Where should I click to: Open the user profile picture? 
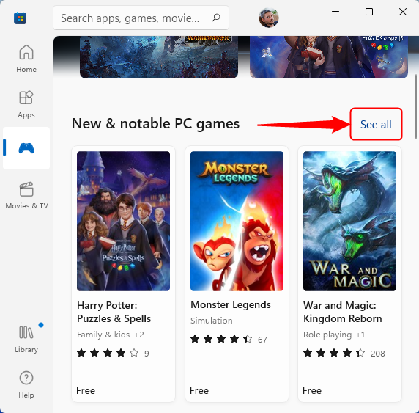269,18
